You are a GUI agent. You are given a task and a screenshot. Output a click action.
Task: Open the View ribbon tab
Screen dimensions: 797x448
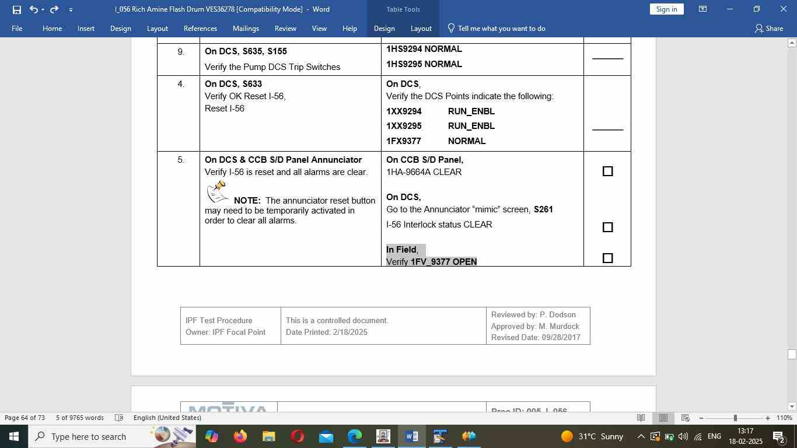tap(319, 28)
